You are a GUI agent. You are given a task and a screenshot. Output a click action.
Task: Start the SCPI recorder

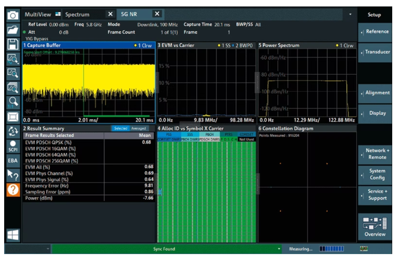pos(12,147)
